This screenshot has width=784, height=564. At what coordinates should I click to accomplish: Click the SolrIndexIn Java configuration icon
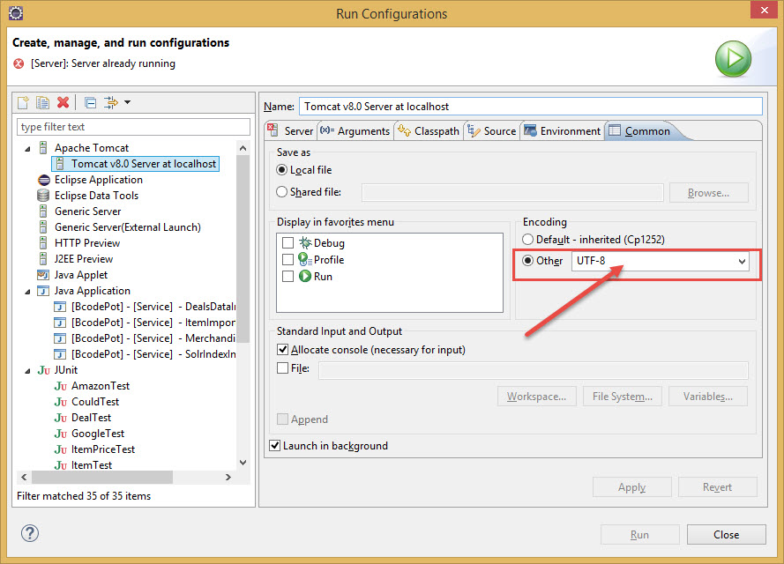coord(60,354)
